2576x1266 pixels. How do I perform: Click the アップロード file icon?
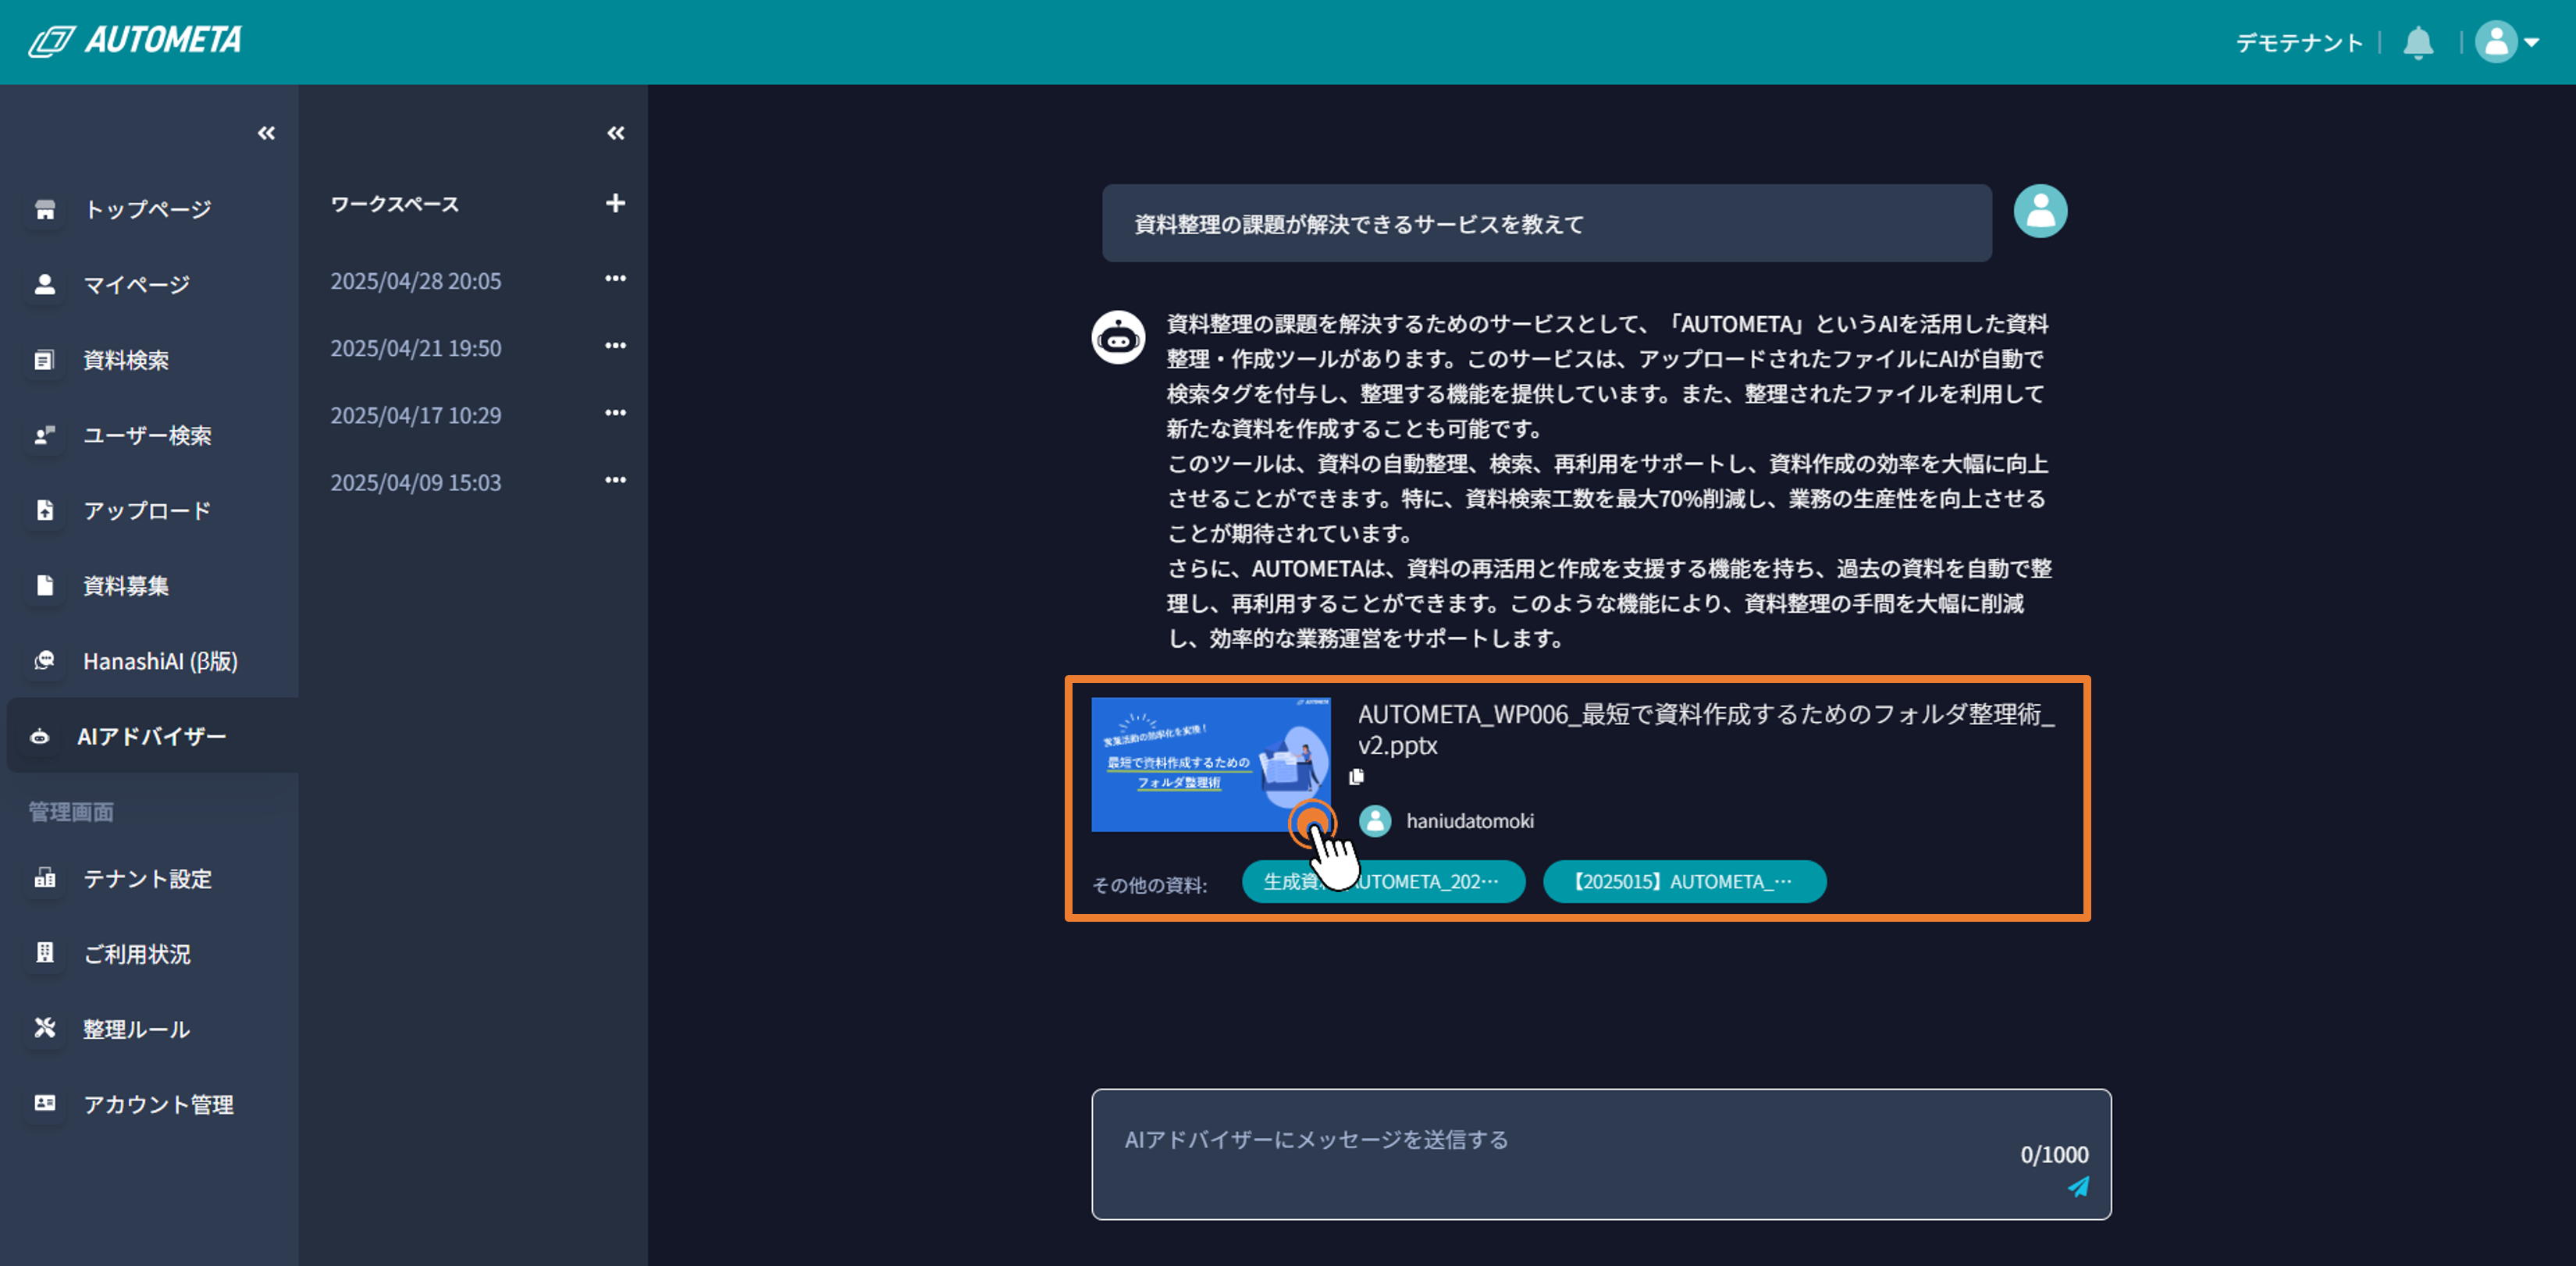coord(45,510)
